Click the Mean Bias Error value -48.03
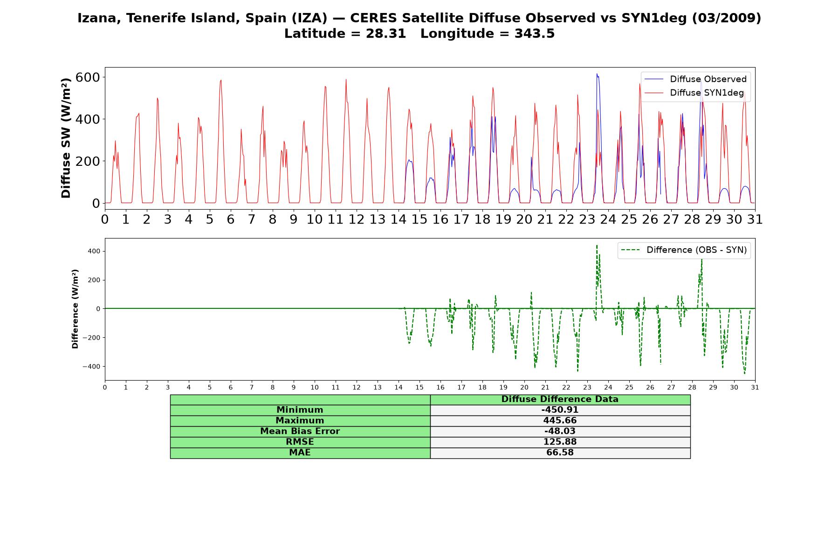This screenshot has height=559, width=839. point(560,431)
